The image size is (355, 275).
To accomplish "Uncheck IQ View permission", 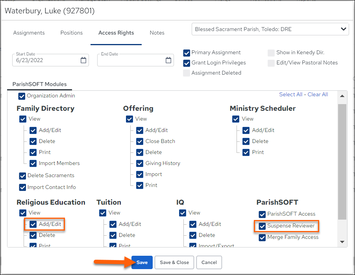I will click(x=183, y=213).
